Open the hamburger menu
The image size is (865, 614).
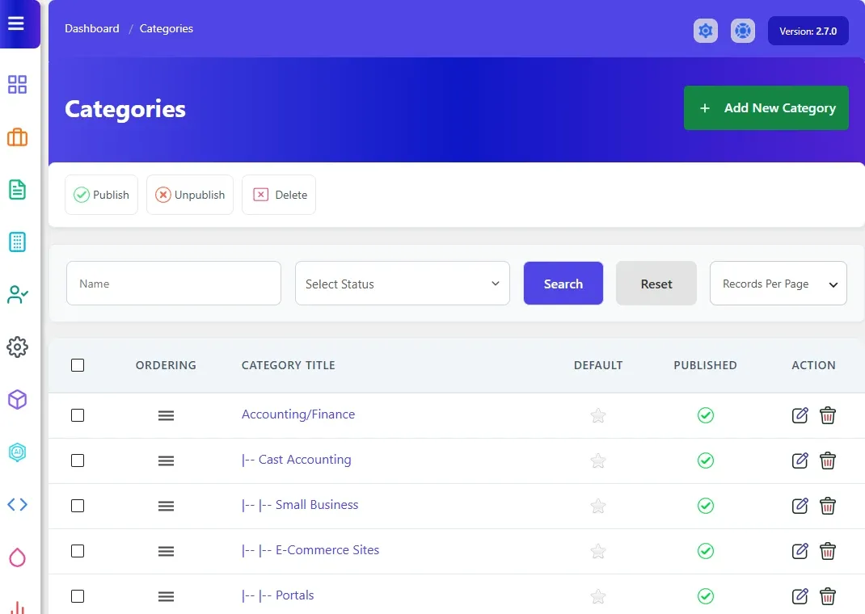click(16, 23)
